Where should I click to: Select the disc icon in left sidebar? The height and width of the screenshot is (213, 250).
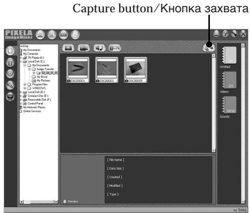pyautogui.click(x=10, y=73)
